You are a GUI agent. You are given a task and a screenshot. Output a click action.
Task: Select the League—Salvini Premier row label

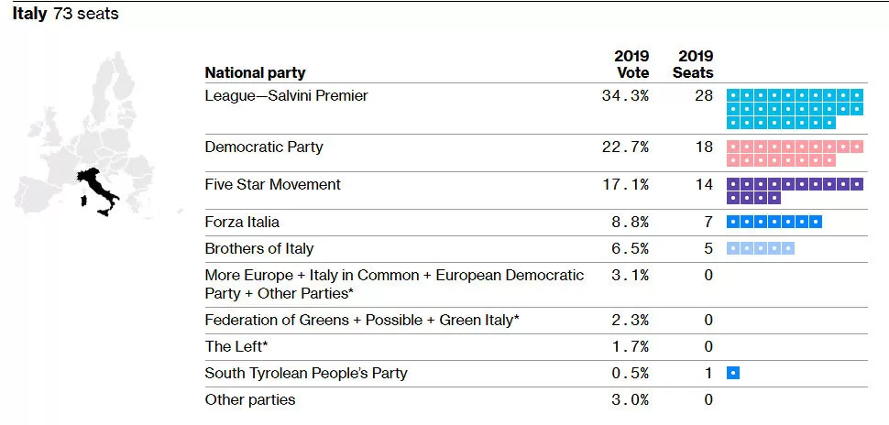(x=286, y=96)
